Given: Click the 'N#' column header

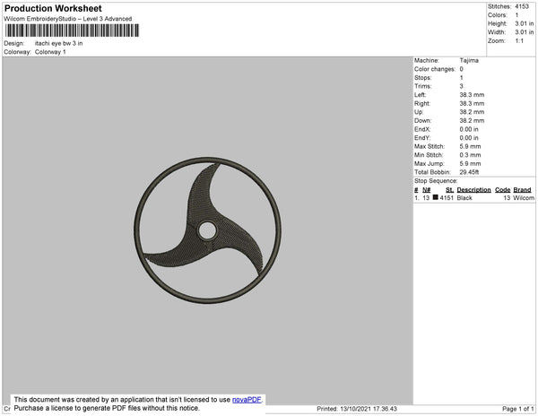Looking at the screenshot, I should coord(426,190).
